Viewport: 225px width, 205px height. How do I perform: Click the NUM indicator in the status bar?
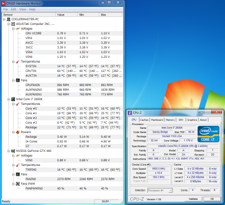pyautogui.click(x=105, y=201)
